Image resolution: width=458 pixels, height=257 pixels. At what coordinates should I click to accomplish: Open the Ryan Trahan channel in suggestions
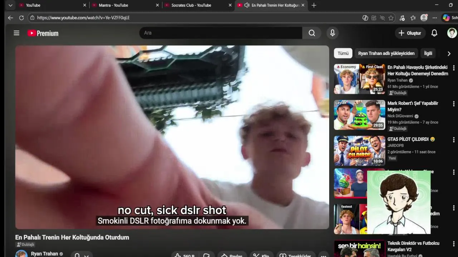(x=398, y=80)
